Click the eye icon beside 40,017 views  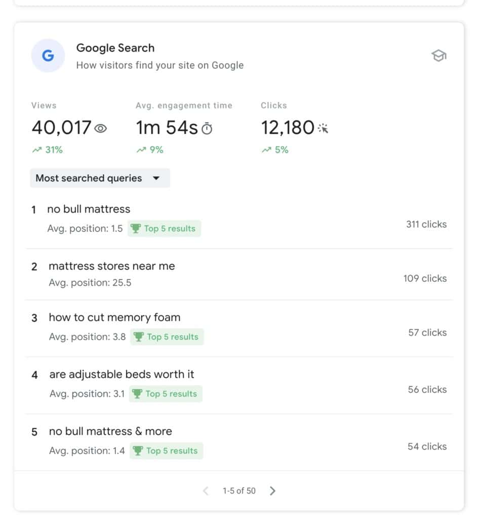click(100, 128)
